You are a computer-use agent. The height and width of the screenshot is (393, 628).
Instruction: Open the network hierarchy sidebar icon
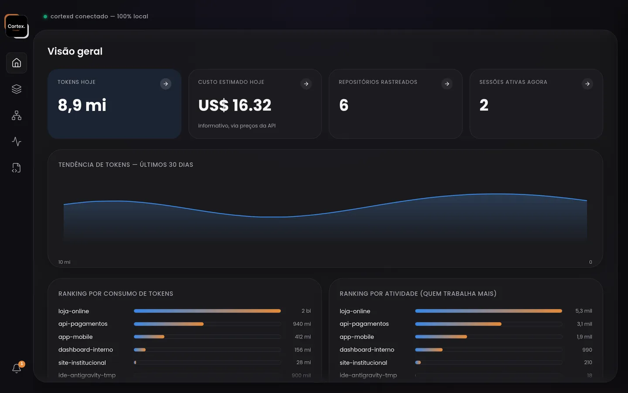(17, 115)
